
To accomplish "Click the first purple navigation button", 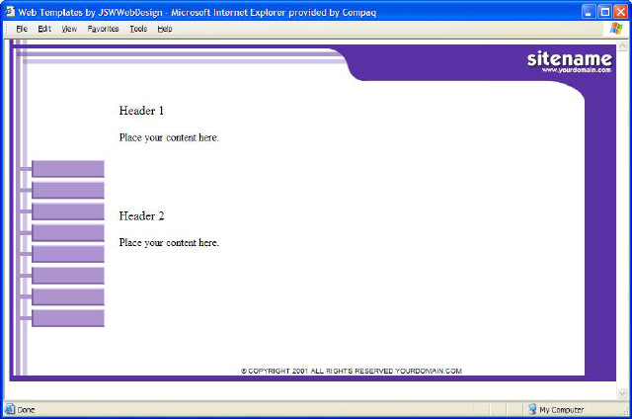I will tap(67, 169).
